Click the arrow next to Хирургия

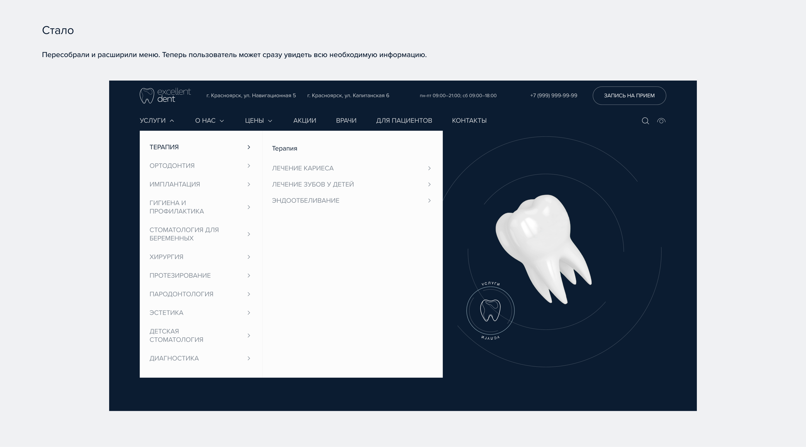coord(249,257)
